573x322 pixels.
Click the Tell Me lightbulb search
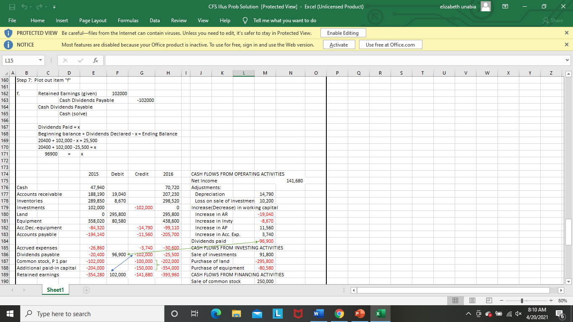[246, 20]
